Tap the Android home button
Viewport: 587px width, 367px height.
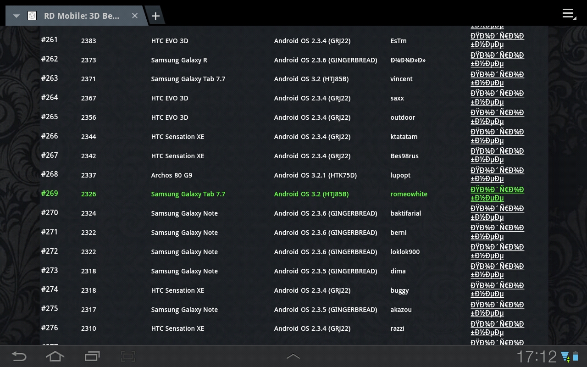click(55, 356)
